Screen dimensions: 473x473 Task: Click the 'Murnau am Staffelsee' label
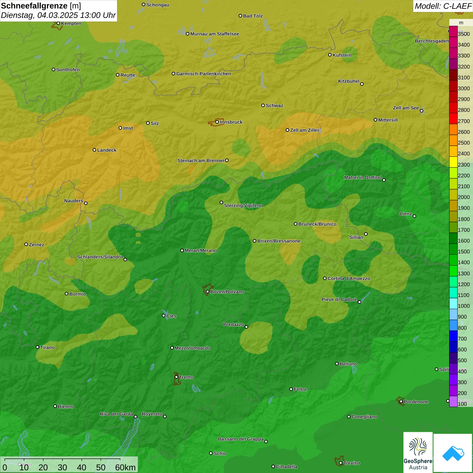[215, 34]
